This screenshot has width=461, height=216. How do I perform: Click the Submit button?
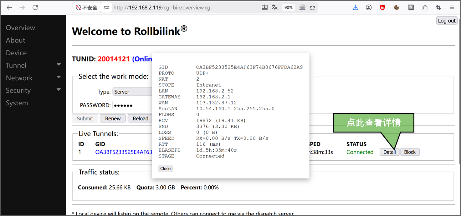pos(85,118)
